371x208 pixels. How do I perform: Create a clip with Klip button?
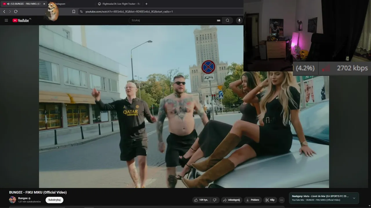pyautogui.click(x=270, y=200)
